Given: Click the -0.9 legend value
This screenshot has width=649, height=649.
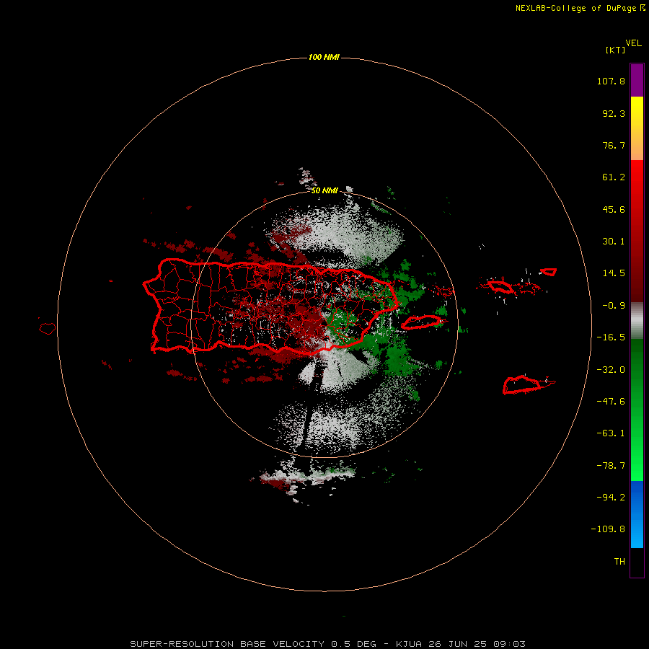Looking at the screenshot, I should 614,306.
